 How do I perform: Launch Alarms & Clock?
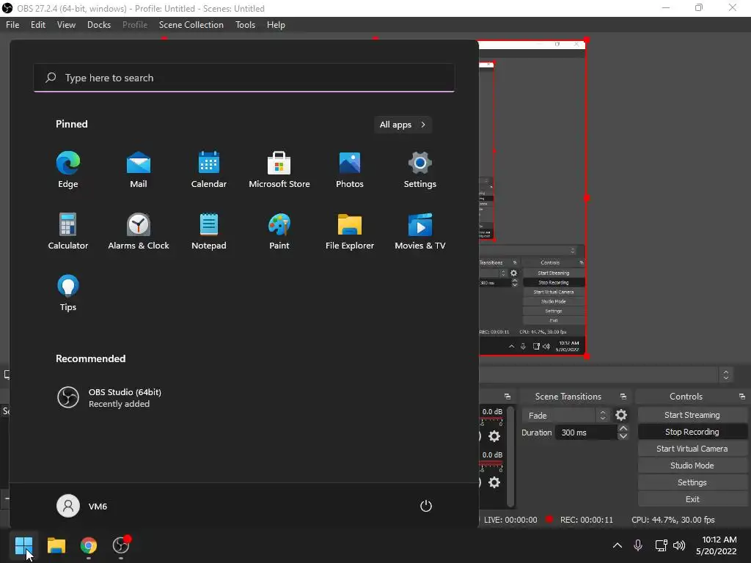pyautogui.click(x=139, y=232)
